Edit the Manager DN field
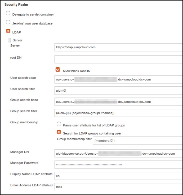183x195 pixels. click(118, 154)
